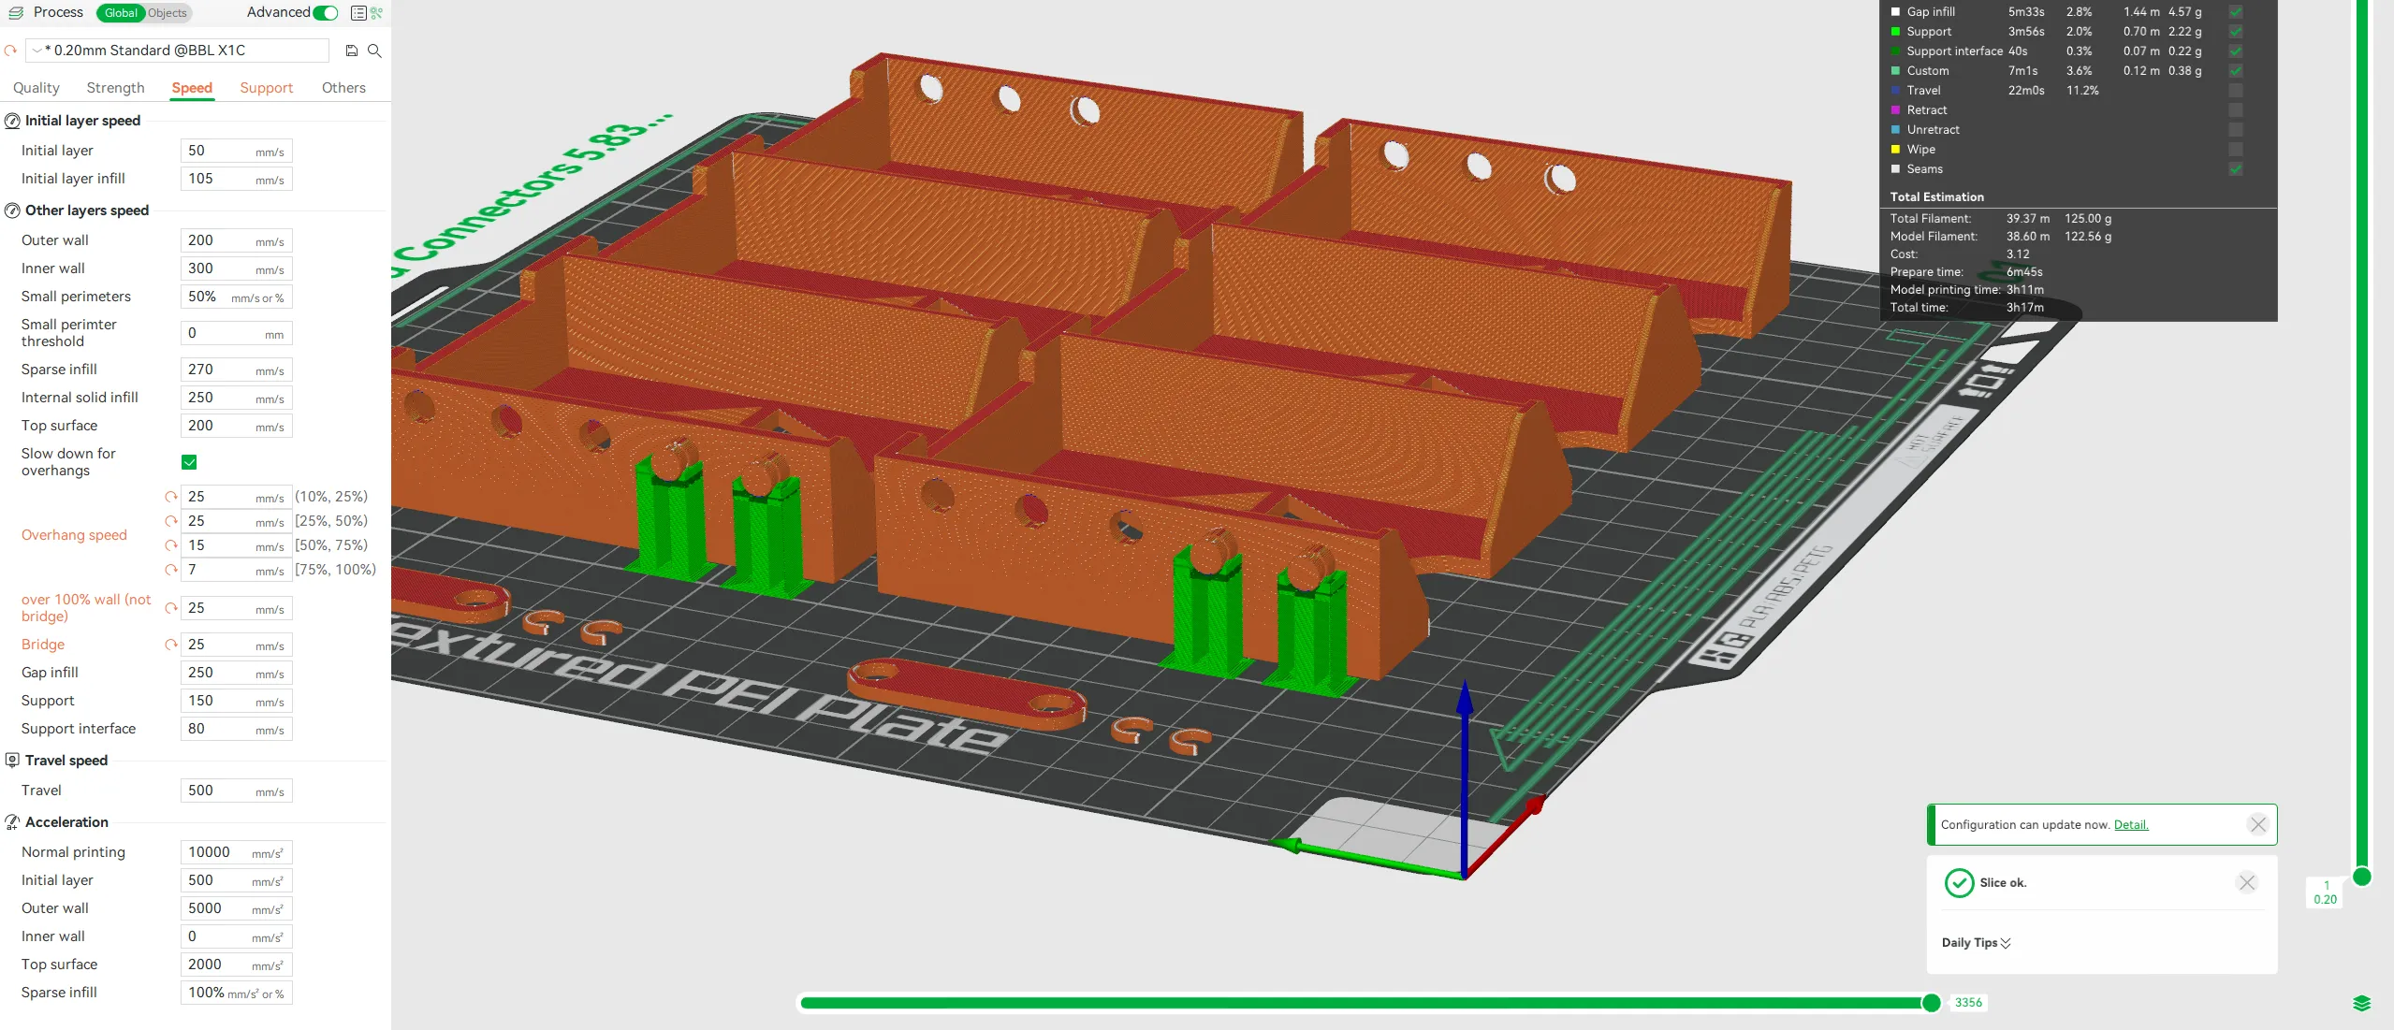The width and height of the screenshot is (2394, 1030).
Task: Show Travel moves in preview
Action: pos(2236,91)
